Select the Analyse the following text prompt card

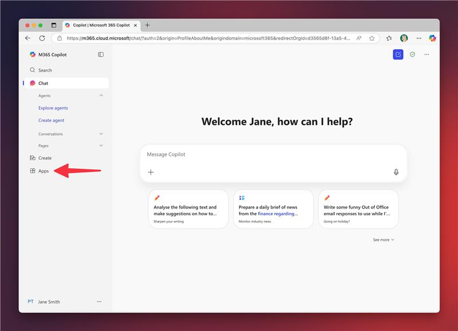(x=188, y=209)
